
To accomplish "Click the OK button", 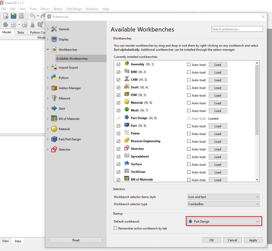I will coord(212,240).
